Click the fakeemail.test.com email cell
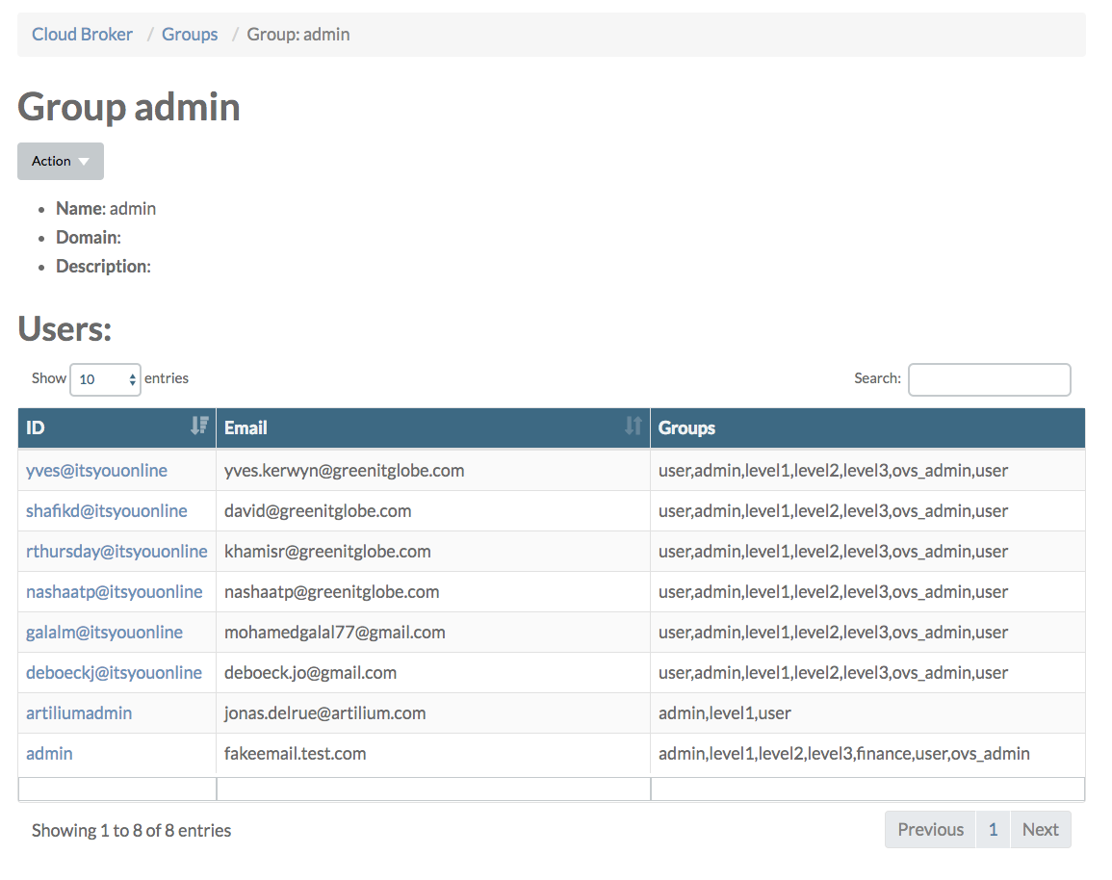 [295, 754]
